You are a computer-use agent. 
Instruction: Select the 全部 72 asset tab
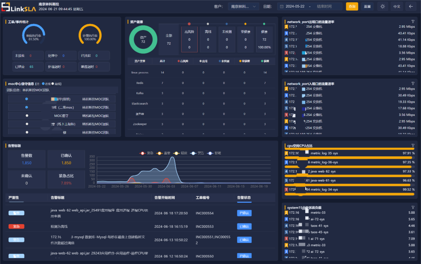click(169, 39)
